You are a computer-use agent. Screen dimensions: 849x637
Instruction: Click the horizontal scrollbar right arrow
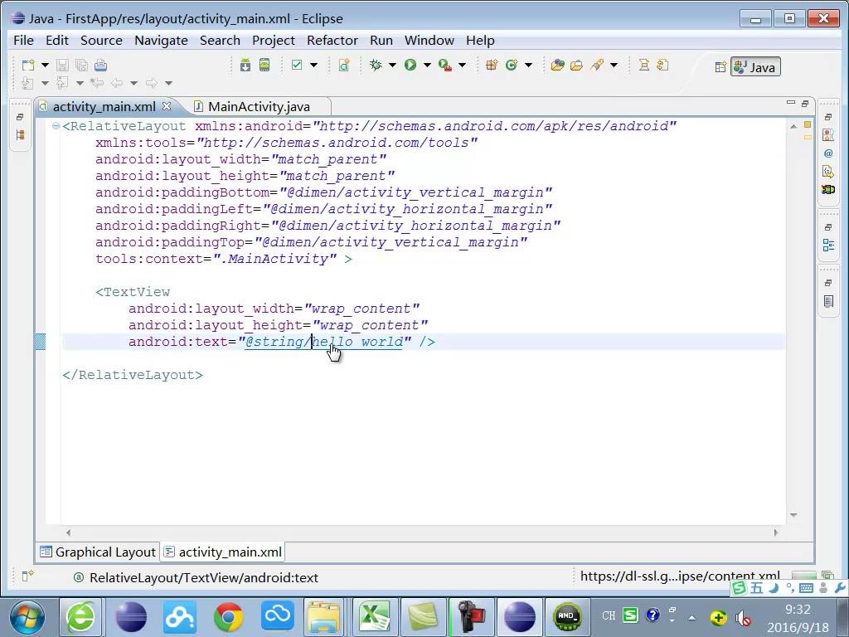(x=776, y=533)
